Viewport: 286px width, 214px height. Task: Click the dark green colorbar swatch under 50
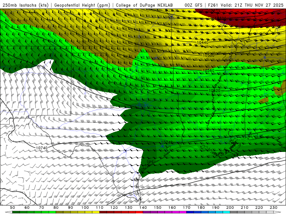(16, 212)
